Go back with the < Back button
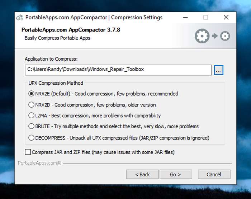The height and width of the screenshot is (199, 251). click(x=142, y=174)
